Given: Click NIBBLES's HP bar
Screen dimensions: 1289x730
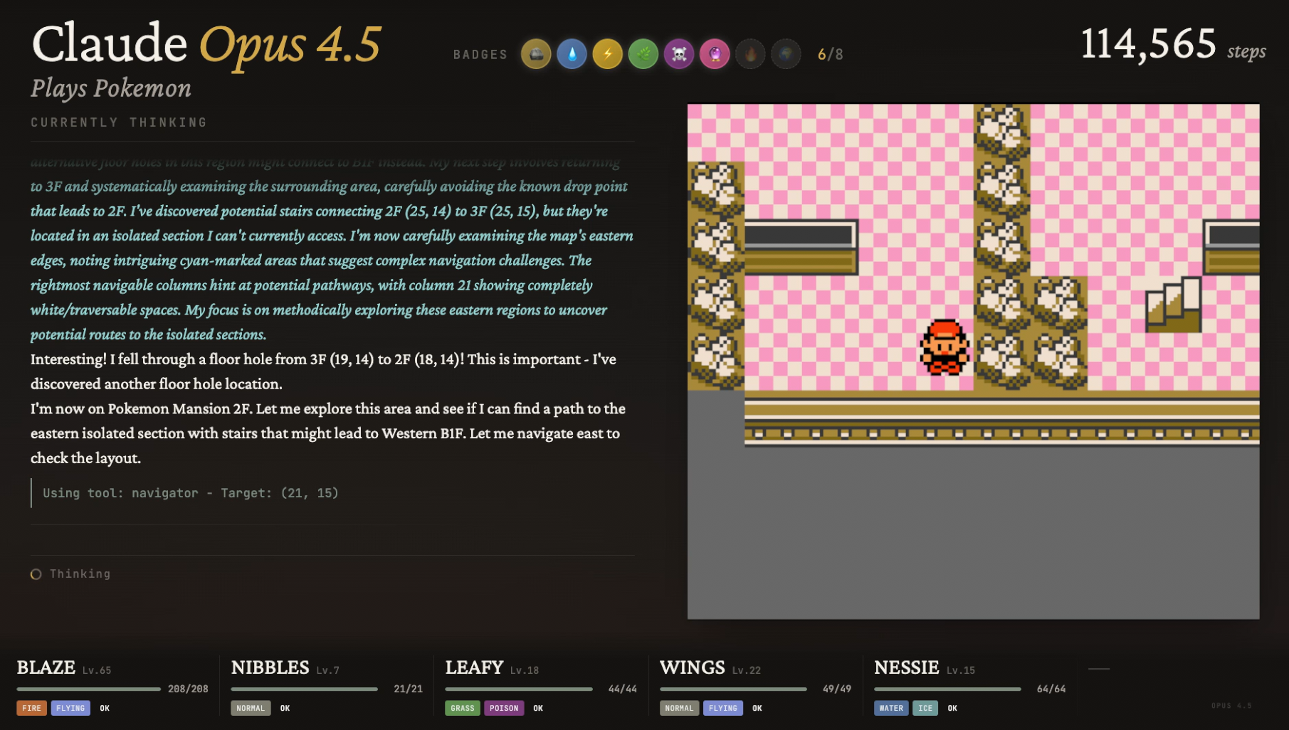Looking at the screenshot, I should coord(304,689).
